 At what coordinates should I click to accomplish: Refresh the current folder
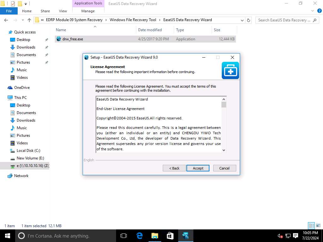point(249,20)
